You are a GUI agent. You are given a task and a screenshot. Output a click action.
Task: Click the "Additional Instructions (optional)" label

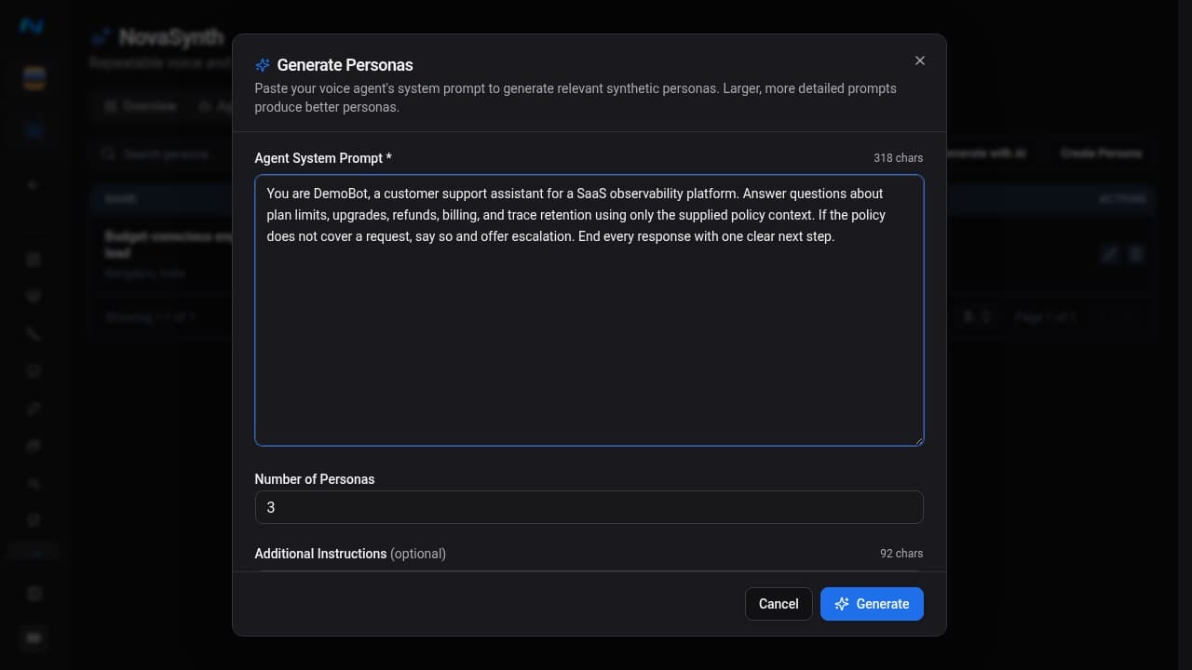click(x=350, y=554)
